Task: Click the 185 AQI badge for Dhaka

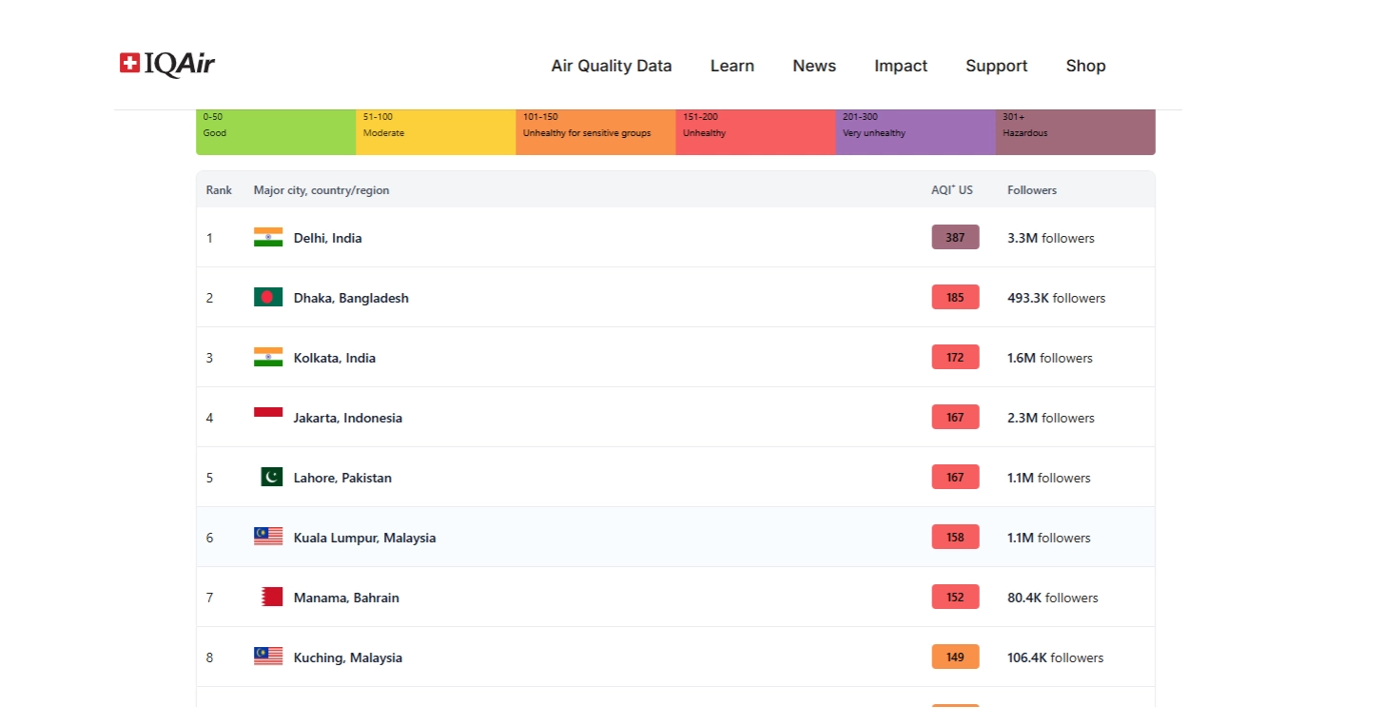Action: click(x=955, y=298)
